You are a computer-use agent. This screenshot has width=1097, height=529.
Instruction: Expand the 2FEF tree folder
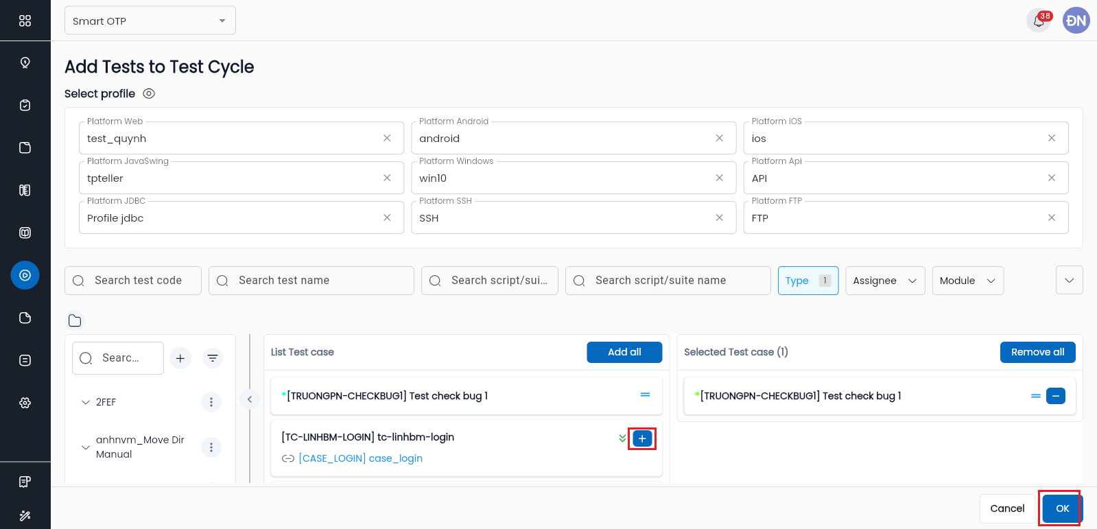[86, 402]
